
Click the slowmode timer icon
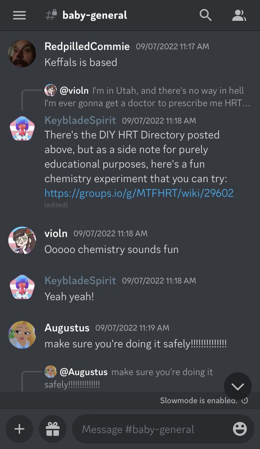(x=245, y=401)
